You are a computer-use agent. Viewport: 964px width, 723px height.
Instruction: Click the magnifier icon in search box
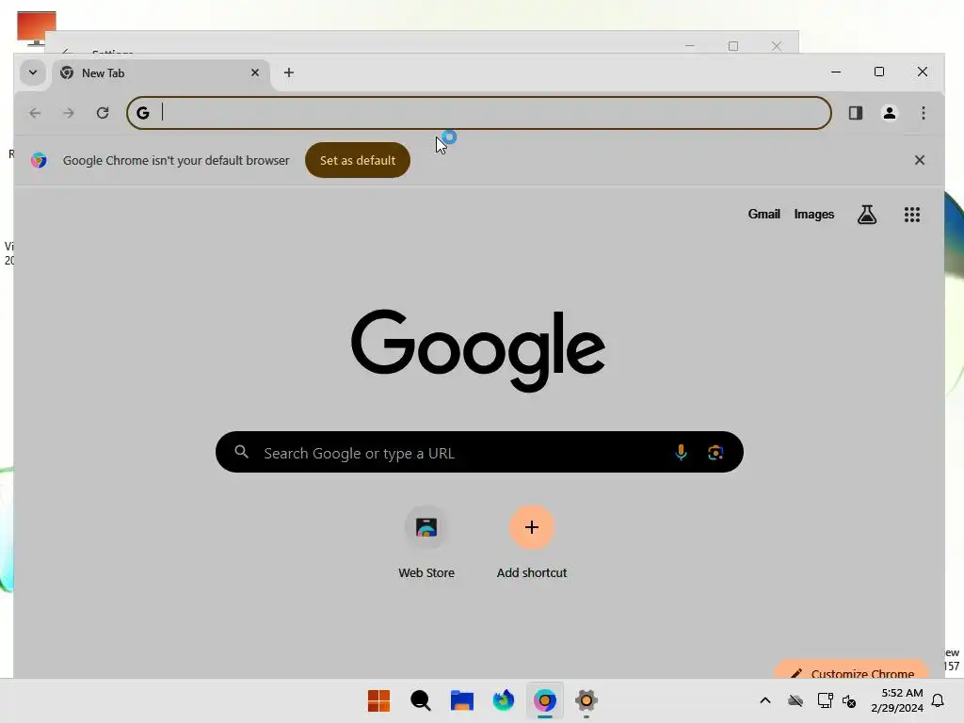coord(242,453)
